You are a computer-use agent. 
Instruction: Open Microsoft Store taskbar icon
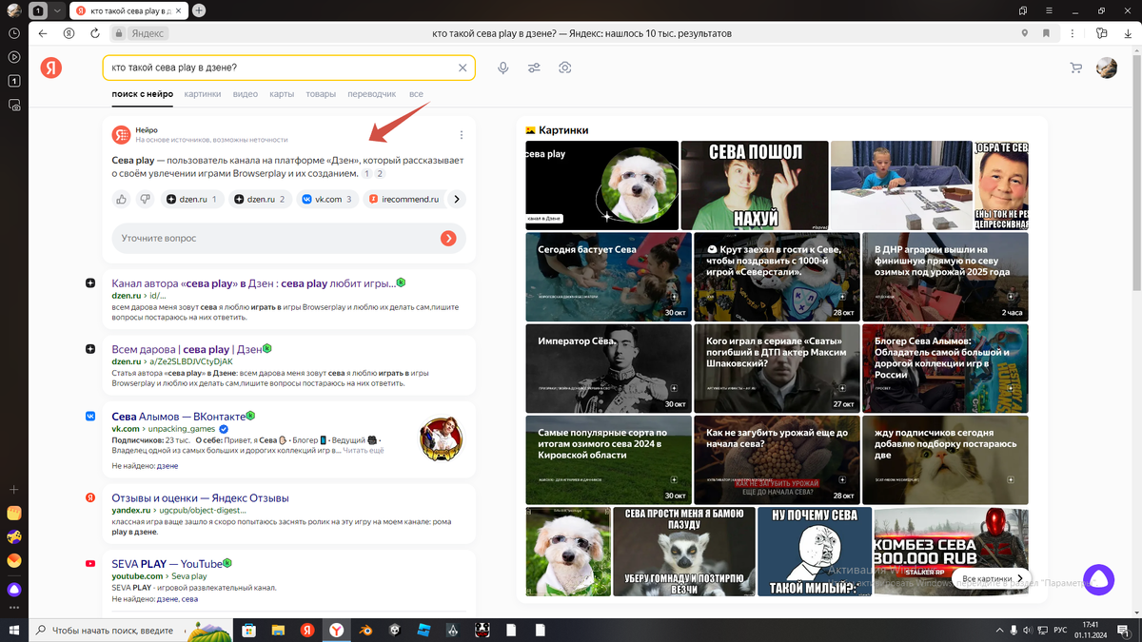(249, 630)
